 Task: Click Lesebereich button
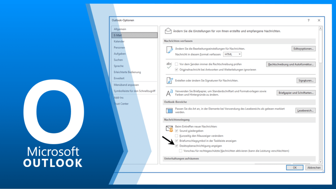point(305,111)
